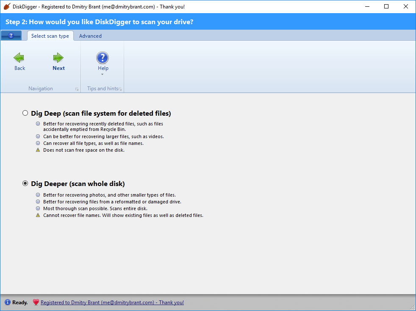Image resolution: width=416 pixels, height=311 pixels.
Task: Switch to the Select scan type tab
Action: click(50, 36)
